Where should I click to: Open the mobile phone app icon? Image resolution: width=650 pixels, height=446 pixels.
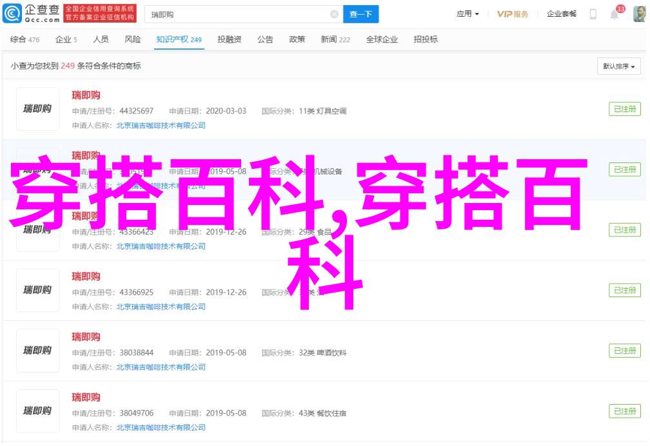coord(593,14)
